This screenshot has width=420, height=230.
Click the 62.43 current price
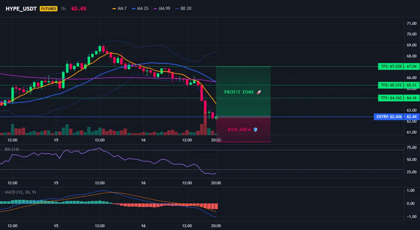click(79, 9)
